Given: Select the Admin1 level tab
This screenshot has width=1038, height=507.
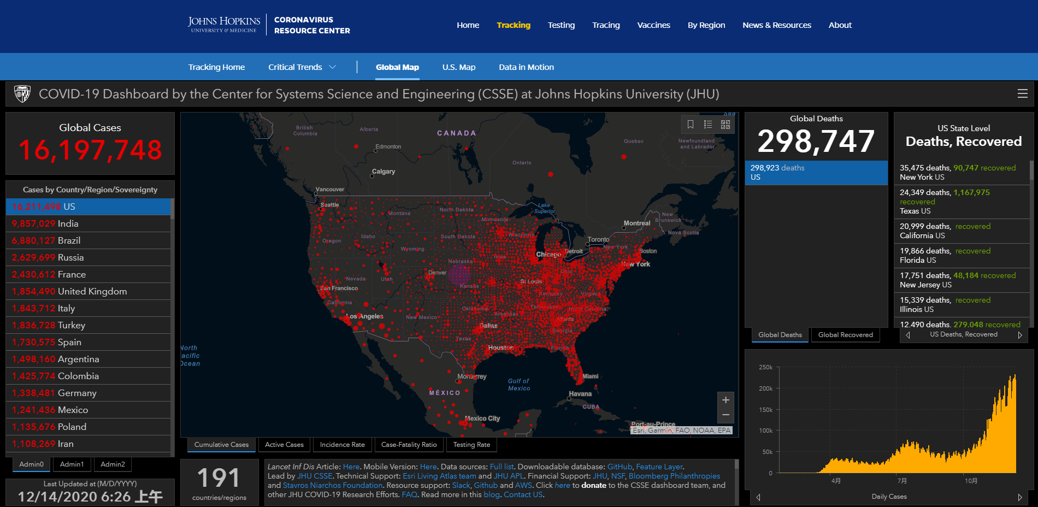Looking at the screenshot, I should (72, 464).
